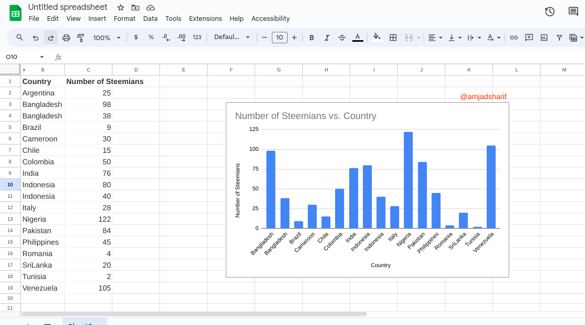585x325 pixels.
Task: Toggle italic formatting
Action: point(327,38)
